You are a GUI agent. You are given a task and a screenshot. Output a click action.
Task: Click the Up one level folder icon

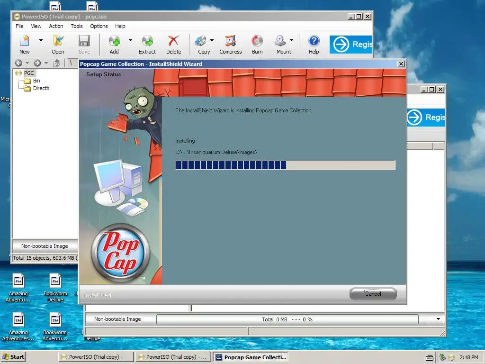pyautogui.click(x=57, y=63)
